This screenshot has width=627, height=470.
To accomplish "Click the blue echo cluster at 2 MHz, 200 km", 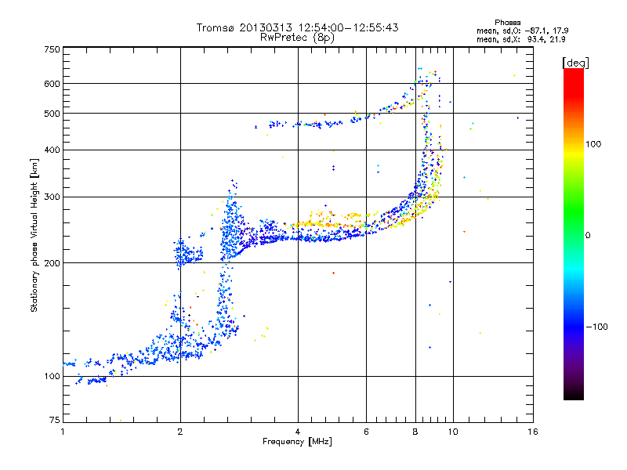I will tap(187, 253).
